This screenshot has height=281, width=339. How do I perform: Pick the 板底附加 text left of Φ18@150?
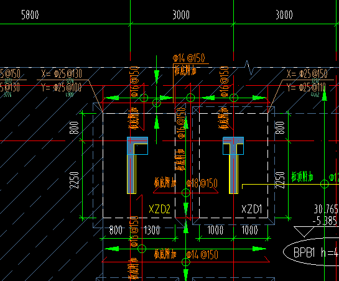[x=165, y=183]
